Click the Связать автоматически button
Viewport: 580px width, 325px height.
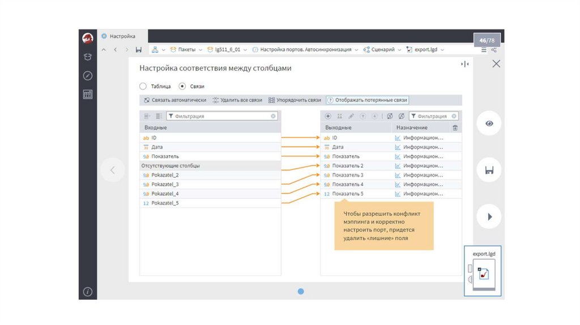click(x=175, y=100)
